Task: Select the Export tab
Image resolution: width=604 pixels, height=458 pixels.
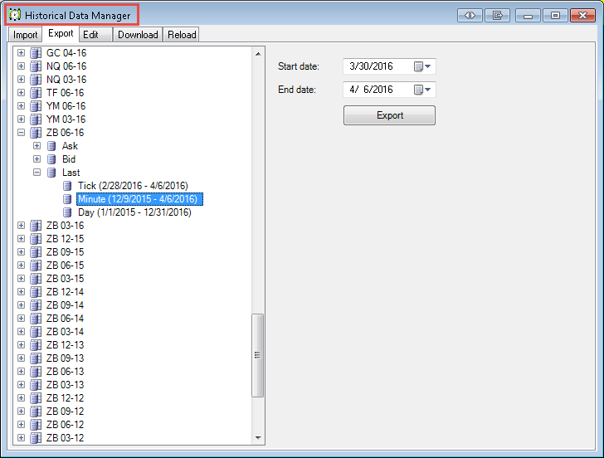Action: click(x=61, y=33)
